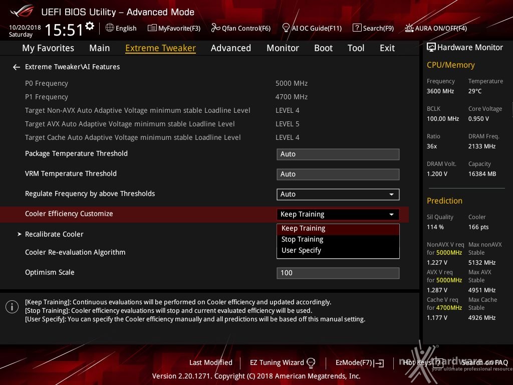Click the ROG logo at top left
Viewport: 513px width, 385px height.
pos(22,11)
